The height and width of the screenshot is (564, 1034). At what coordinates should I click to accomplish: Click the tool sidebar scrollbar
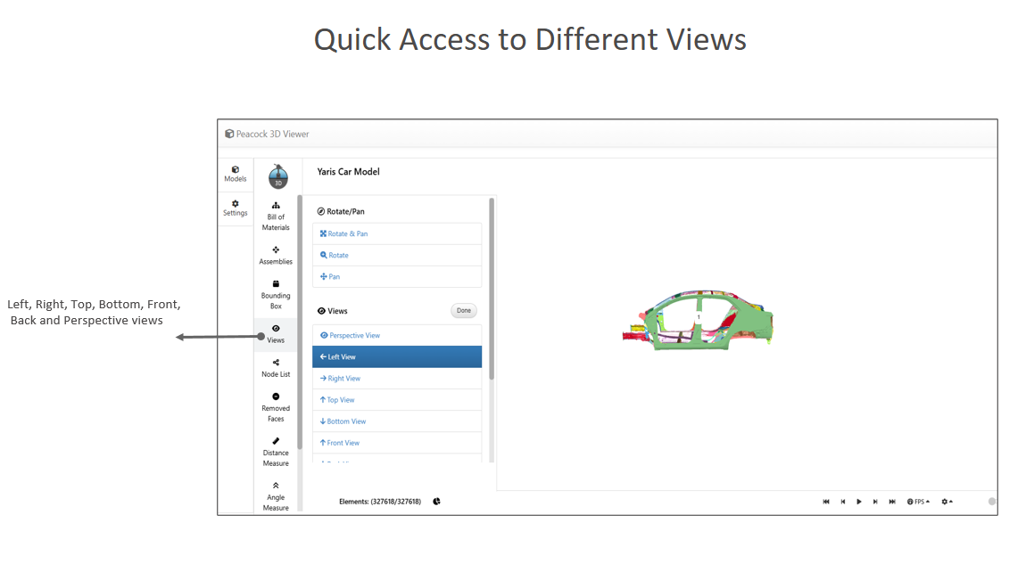[300, 323]
